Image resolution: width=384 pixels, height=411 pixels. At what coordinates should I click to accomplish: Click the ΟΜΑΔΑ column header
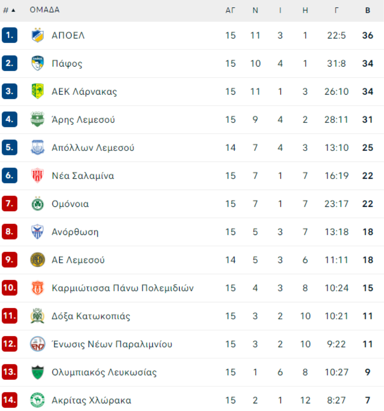click(45, 10)
